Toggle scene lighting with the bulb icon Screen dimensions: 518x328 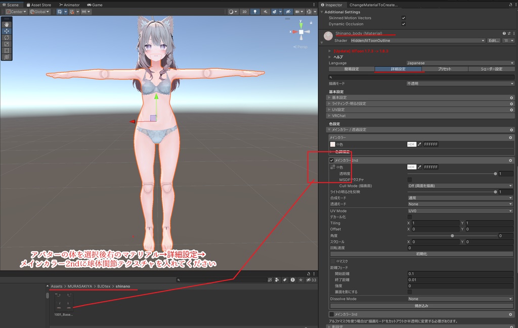[x=254, y=12]
